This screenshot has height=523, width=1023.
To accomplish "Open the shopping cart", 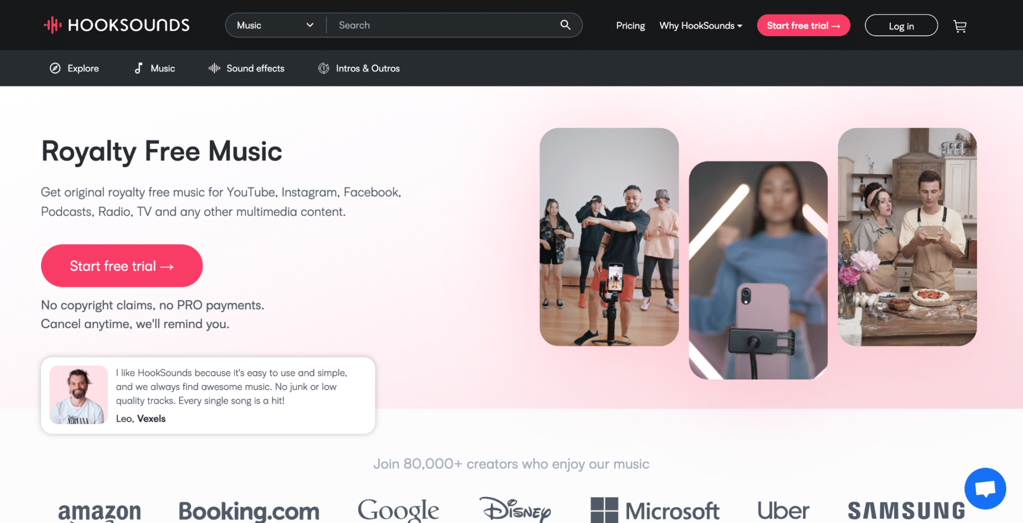I will [x=960, y=26].
